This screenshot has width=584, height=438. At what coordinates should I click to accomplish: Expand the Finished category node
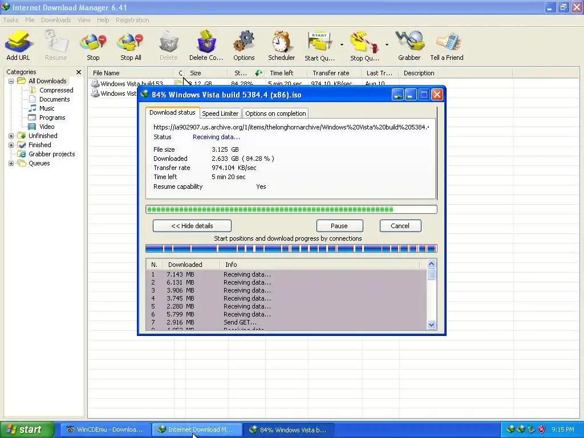click(11, 145)
